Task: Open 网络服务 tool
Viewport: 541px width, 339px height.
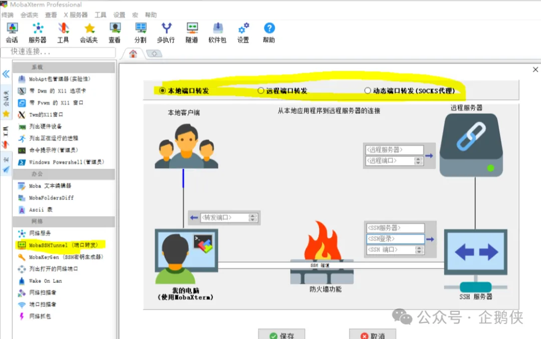Action: [x=34, y=233]
